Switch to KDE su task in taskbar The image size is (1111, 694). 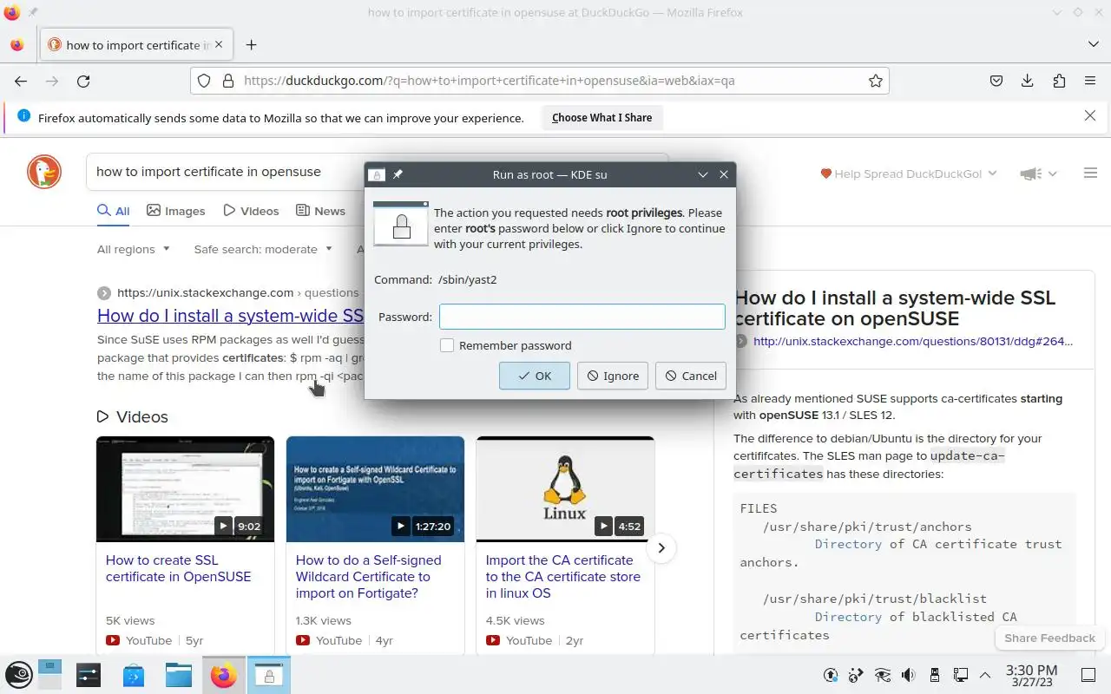click(269, 675)
